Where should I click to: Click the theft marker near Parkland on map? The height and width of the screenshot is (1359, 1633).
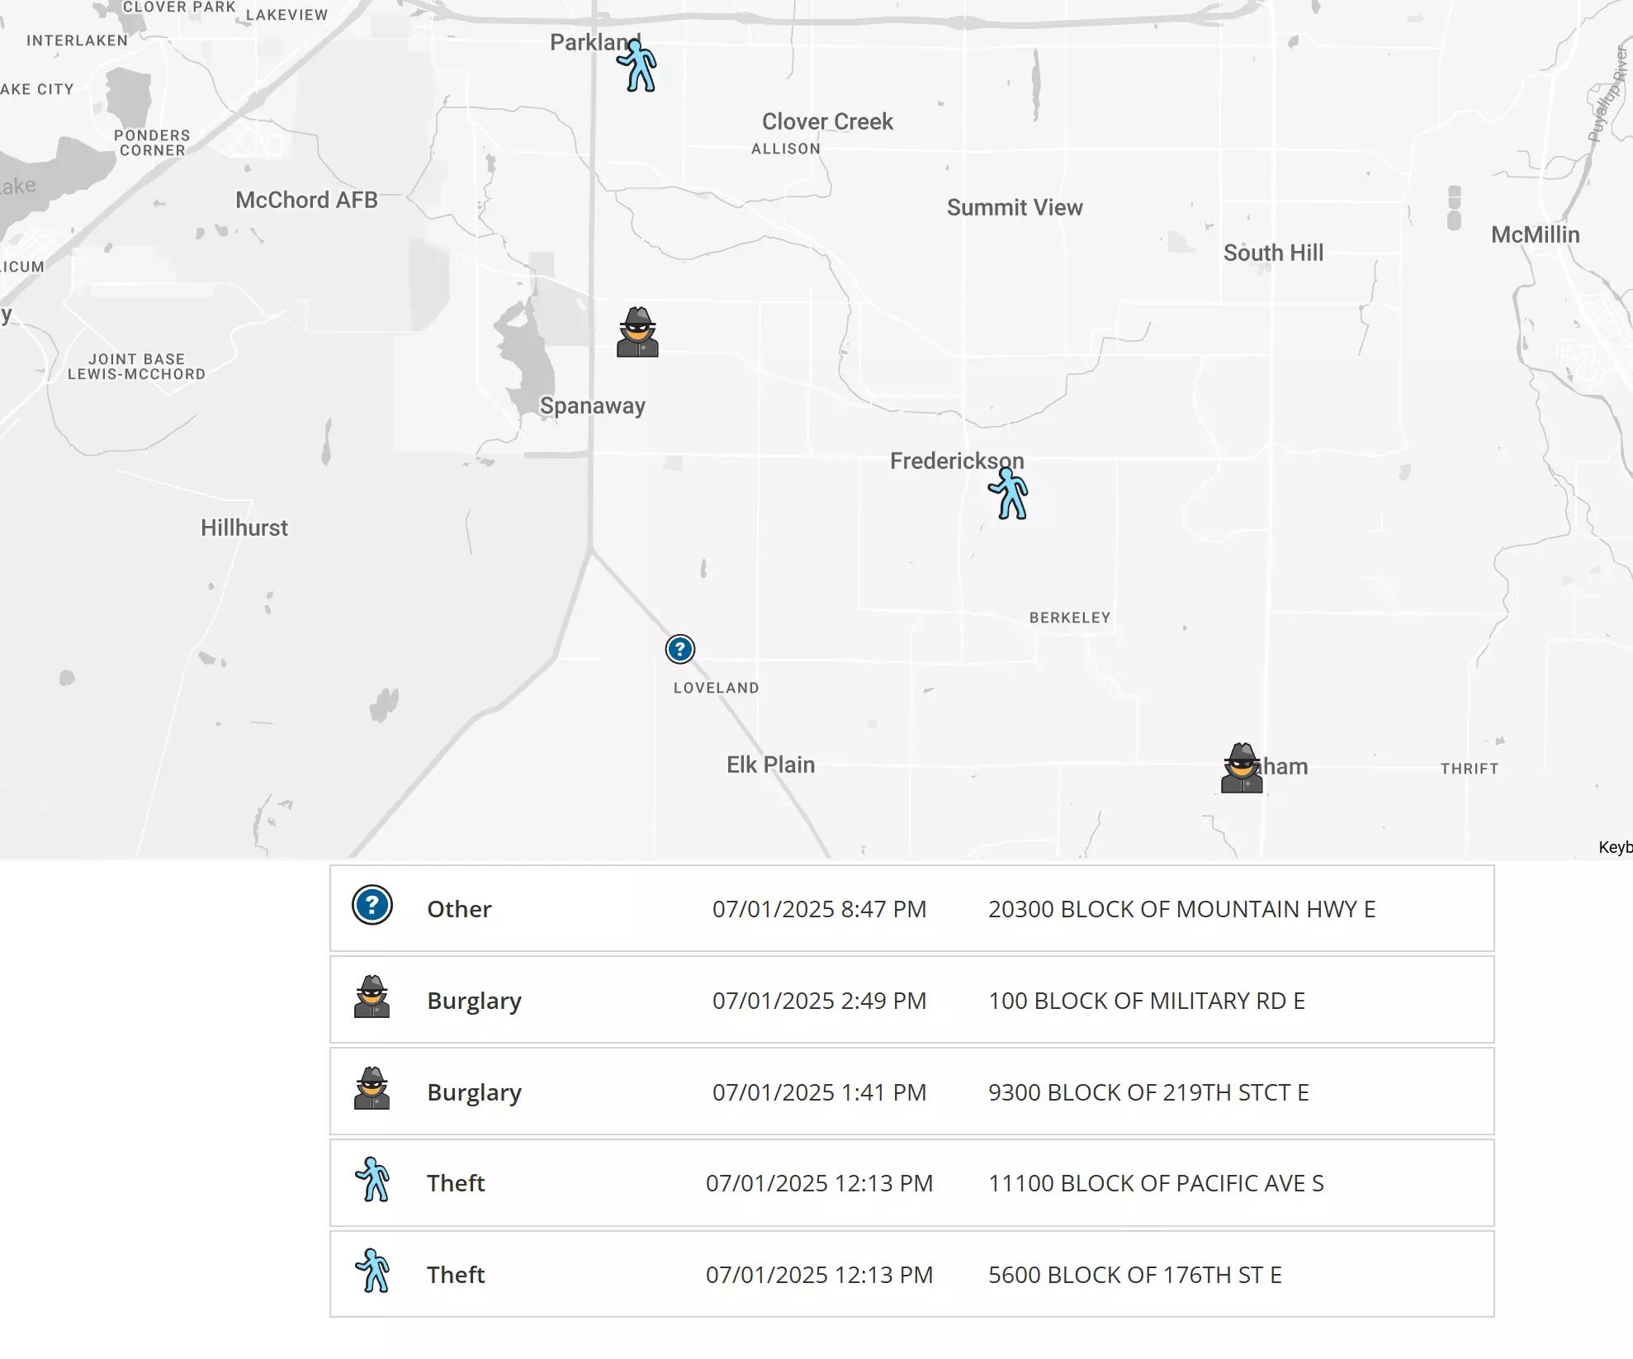coord(637,66)
